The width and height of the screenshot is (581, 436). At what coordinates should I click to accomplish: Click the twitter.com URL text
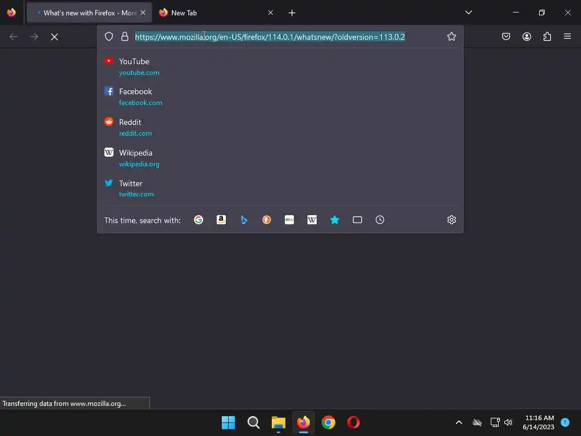(x=136, y=194)
